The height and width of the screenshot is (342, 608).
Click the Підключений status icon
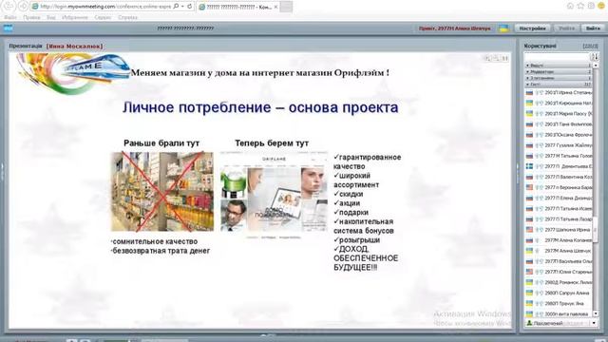point(529,323)
